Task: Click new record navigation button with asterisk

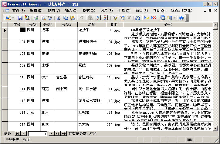Action: [x=63, y=134]
